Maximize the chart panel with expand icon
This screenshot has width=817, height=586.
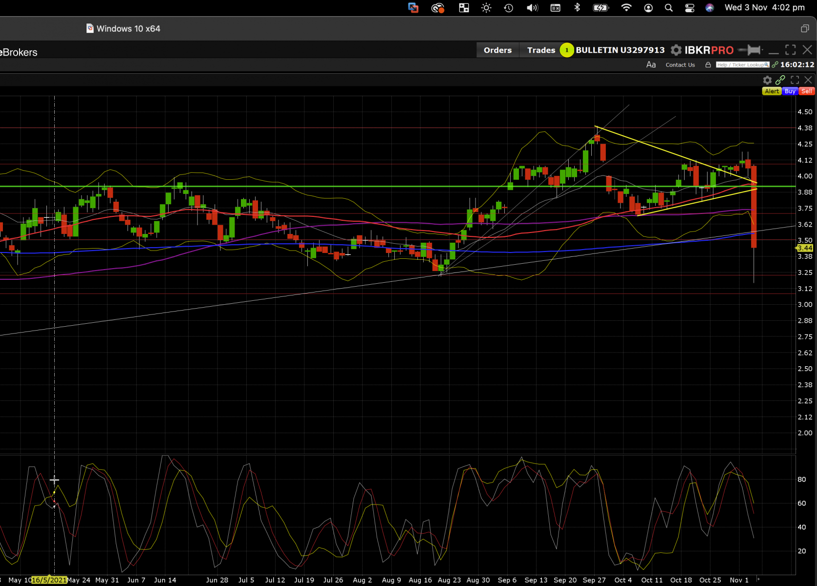(795, 80)
